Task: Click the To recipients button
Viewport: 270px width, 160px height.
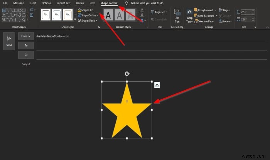Action: coord(26,45)
